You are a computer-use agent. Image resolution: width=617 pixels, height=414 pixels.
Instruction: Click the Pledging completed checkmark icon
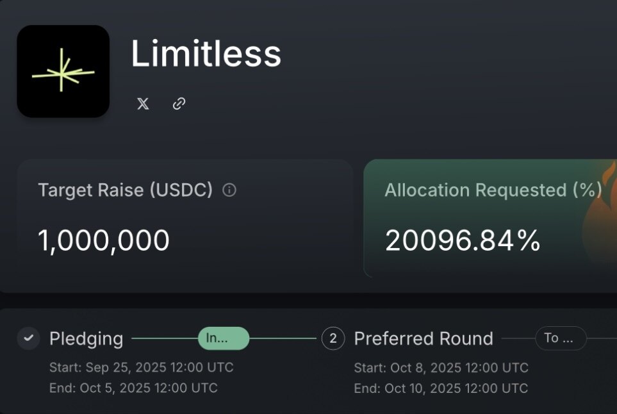28,338
